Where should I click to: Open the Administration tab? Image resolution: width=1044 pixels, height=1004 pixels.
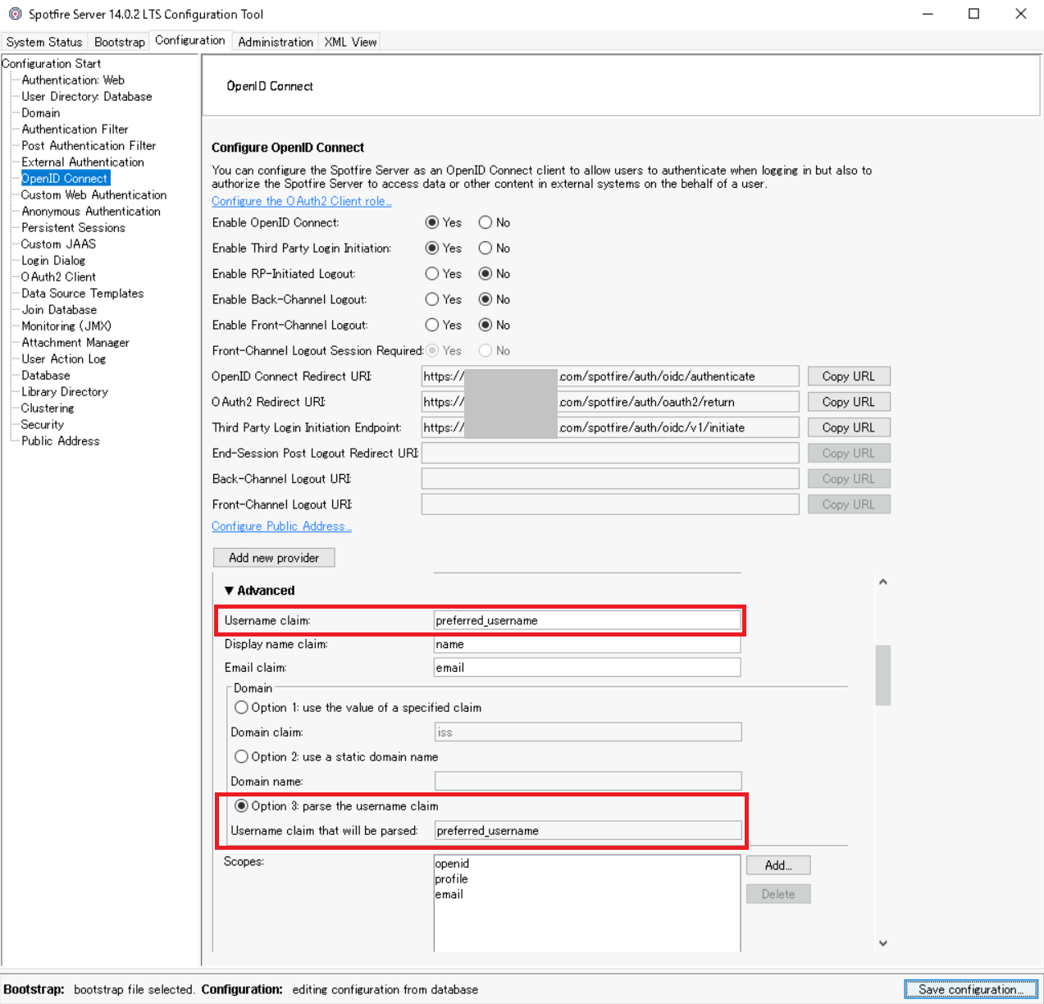(x=276, y=42)
